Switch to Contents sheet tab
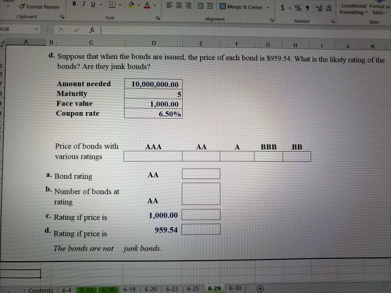 click(x=41, y=290)
